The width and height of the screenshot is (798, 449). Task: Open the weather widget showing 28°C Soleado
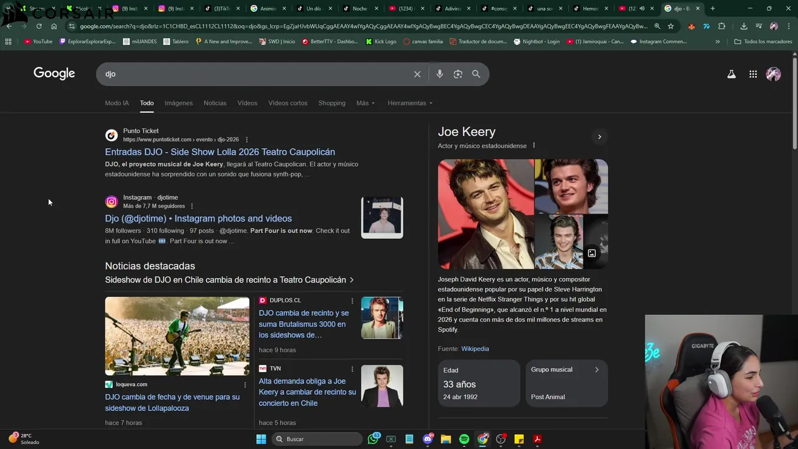(x=24, y=439)
